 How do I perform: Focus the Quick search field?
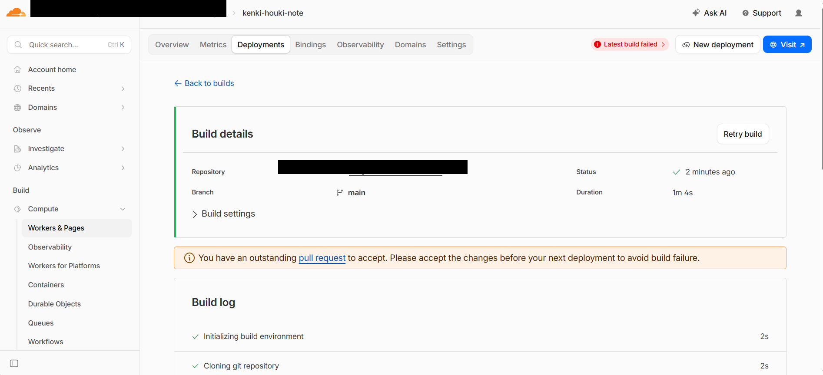(69, 45)
